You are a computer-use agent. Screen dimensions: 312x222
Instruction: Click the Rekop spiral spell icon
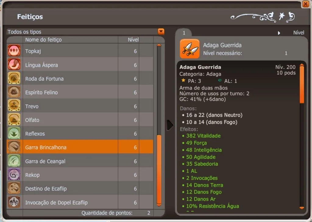coord(14,174)
